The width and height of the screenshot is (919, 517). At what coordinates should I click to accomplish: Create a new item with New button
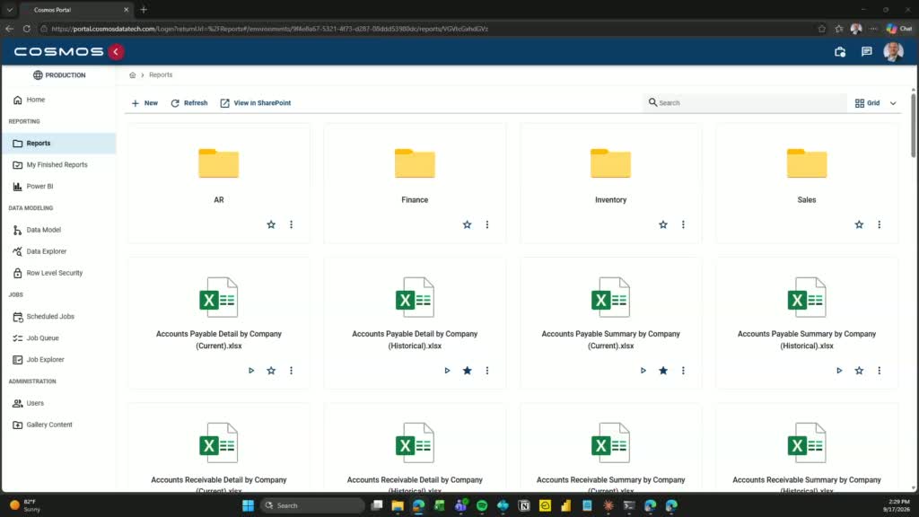click(x=144, y=103)
